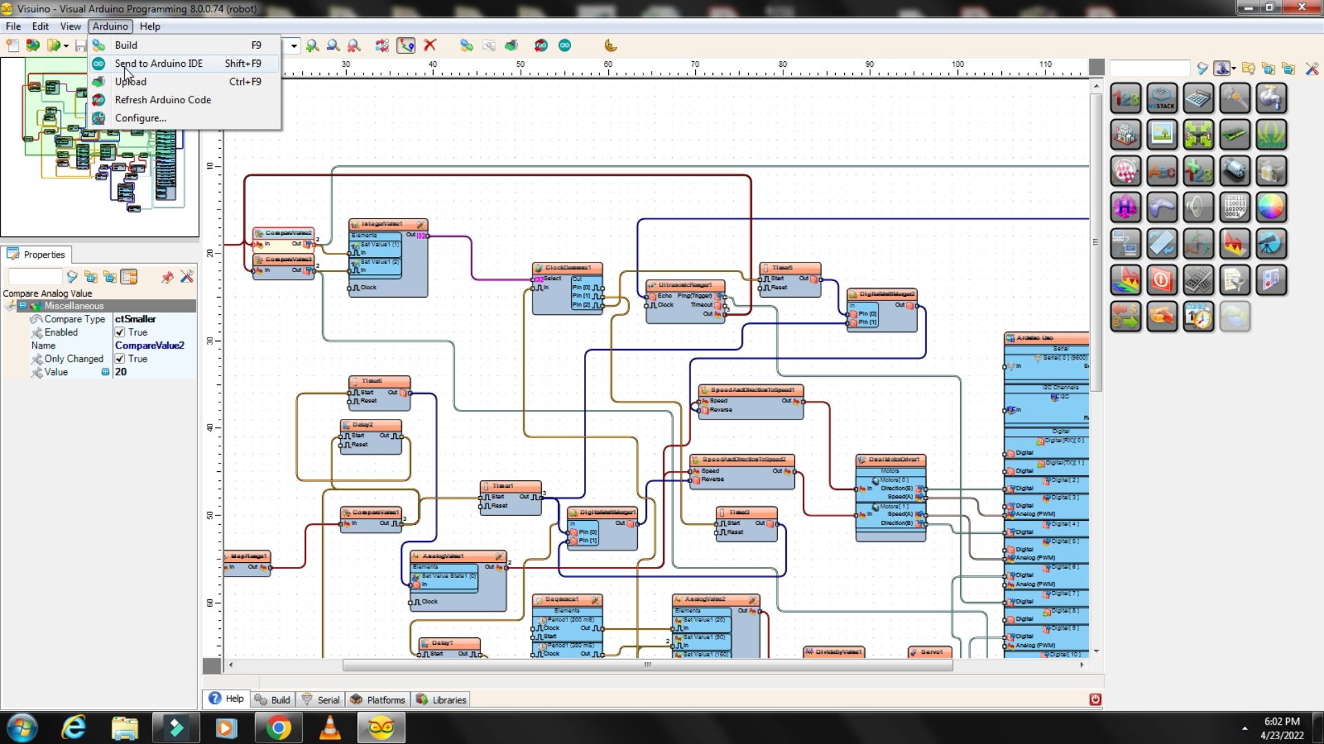Click the teal Arduino IDE toolbar icon
The height and width of the screenshot is (744, 1324).
point(565,45)
